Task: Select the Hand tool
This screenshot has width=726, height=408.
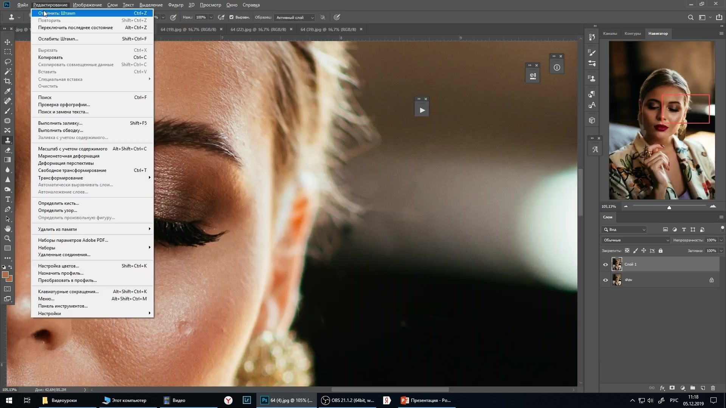Action: coord(8,229)
